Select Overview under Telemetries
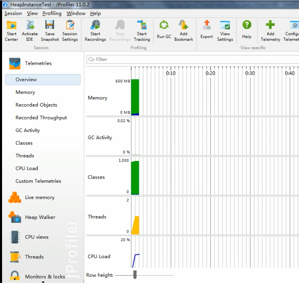This screenshot has width=299, height=283. pyautogui.click(x=43, y=80)
